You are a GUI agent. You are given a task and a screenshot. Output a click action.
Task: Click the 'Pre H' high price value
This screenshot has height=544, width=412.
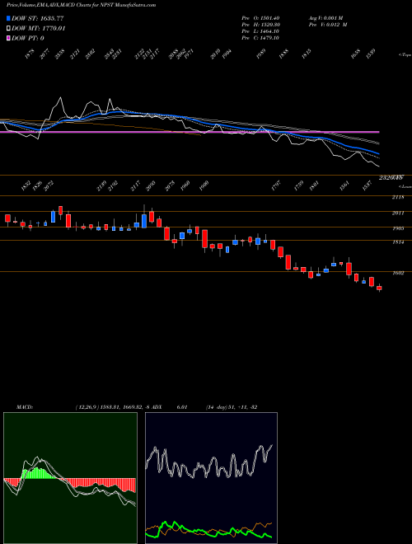(260, 25)
